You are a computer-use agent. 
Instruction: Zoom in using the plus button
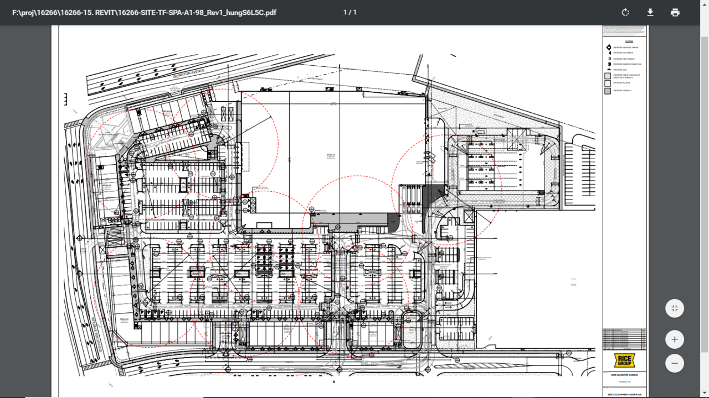674,339
